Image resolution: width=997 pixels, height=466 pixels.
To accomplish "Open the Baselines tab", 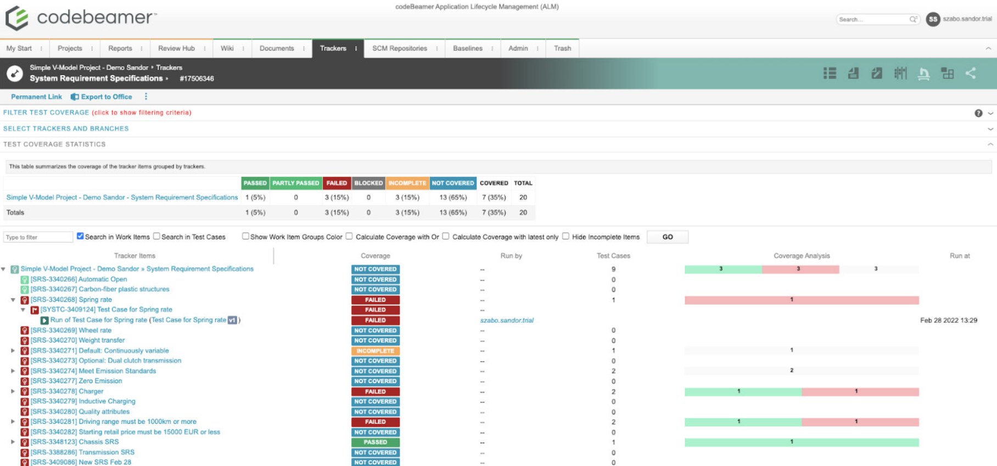I will [467, 48].
